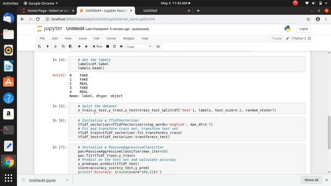This screenshot has width=331, height=186.
Task: Move selected cell up with the arrow icon
Action: (x=79, y=47)
